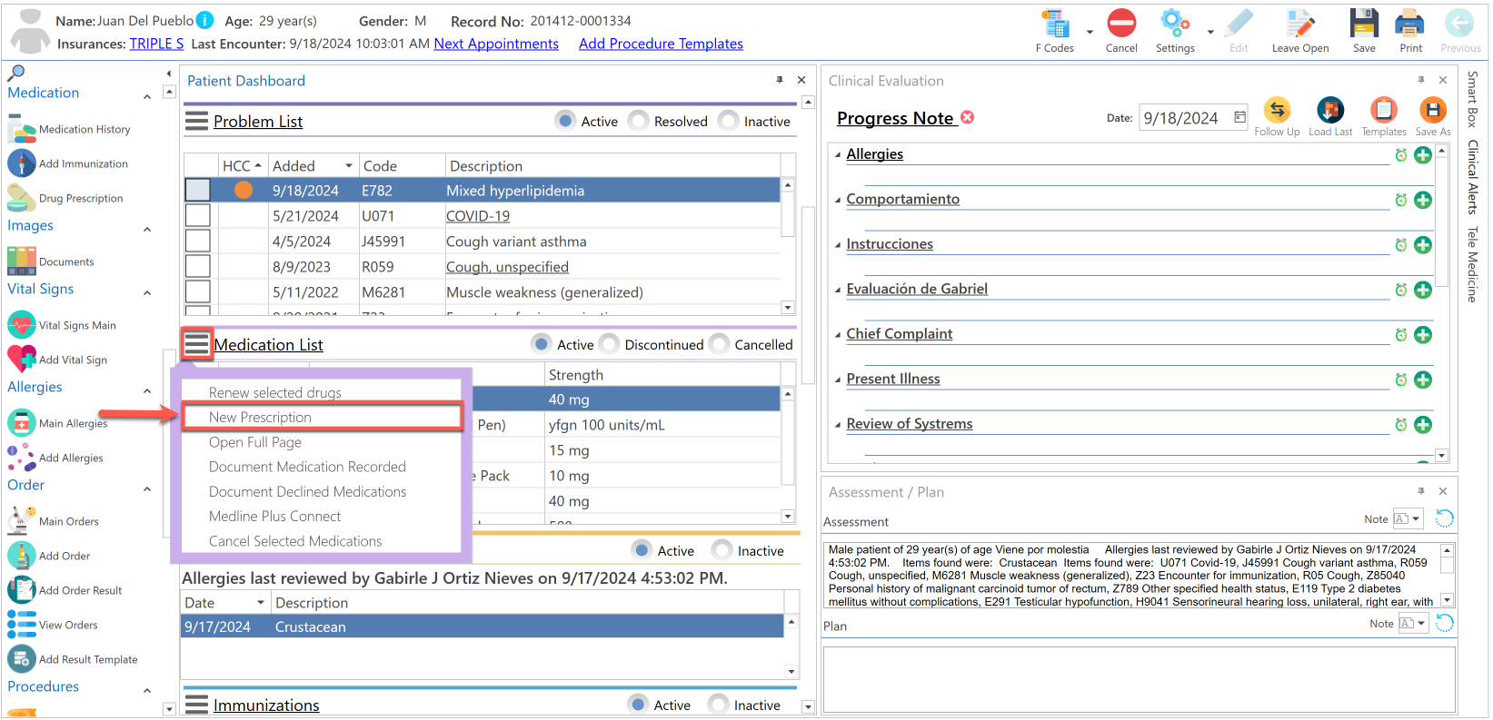This screenshot has width=1493, height=720.
Task: Click the Follow Up icon
Action: [1277, 110]
